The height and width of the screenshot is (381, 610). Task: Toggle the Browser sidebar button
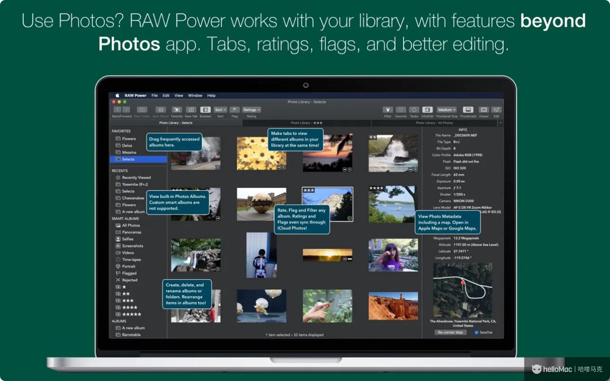pos(205,110)
